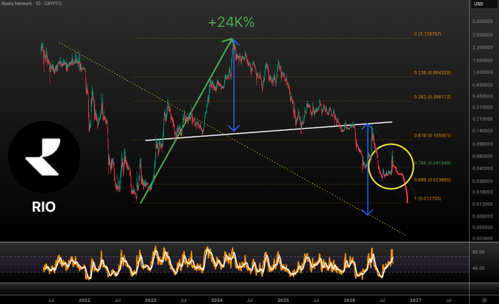Open the USD currency selector
499x304 pixels.
pyautogui.click(x=484, y=4)
